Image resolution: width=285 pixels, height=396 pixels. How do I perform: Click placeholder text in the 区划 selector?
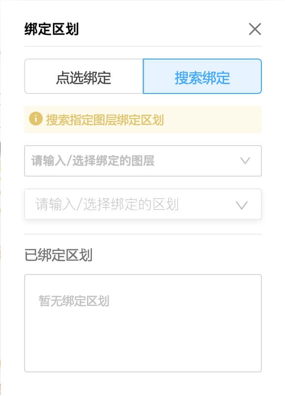coord(107,204)
